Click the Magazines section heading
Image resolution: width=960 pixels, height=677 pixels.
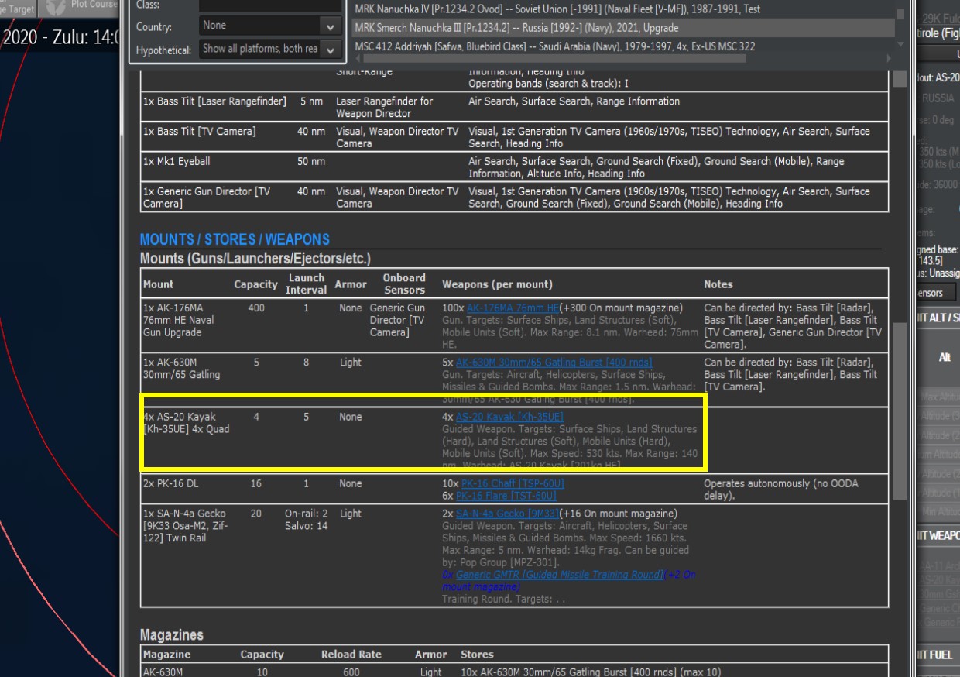click(172, 635)
